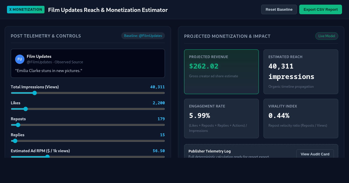This screenshot has width=349, height=183.
Task: Click the X MONETIZATION badge
Action: coord(26,10)
